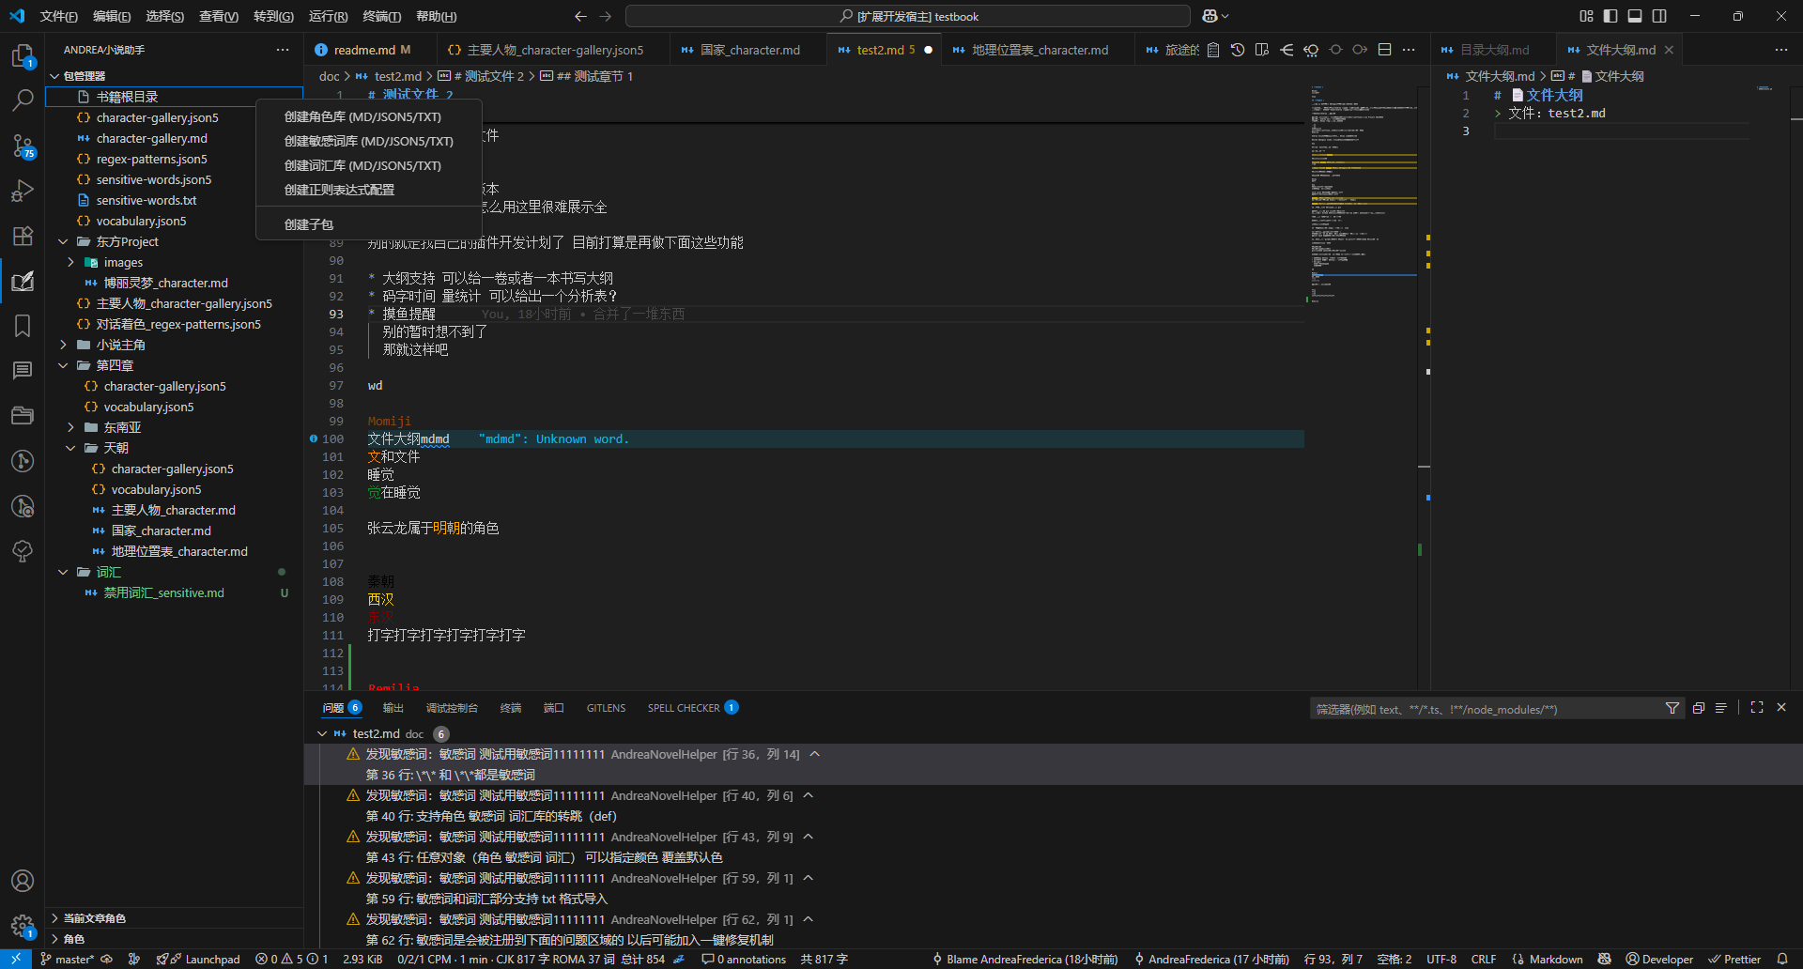
Task: Click the master branch status button
Action: pyautogui.click(x=67, y=959)
